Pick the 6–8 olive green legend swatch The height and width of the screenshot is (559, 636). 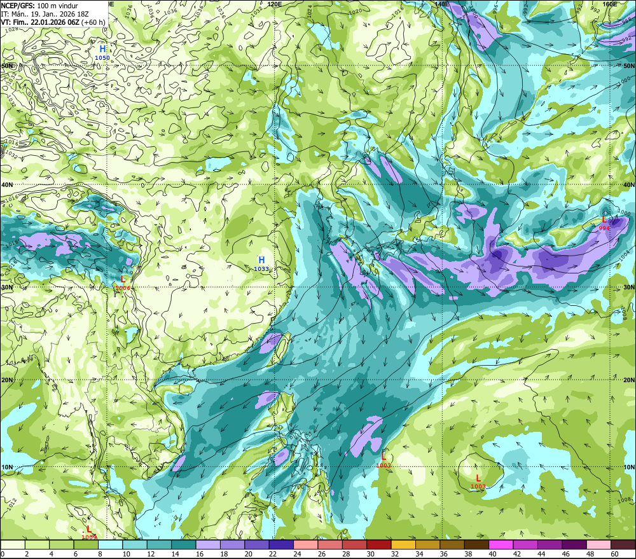(x=86, y=545)
